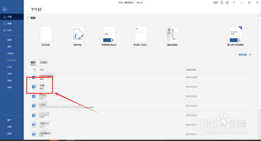Collapse the 新建 section chevron

[x=28, y=18]
